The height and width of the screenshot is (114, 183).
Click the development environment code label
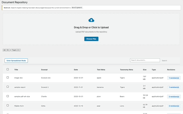tap(77, 8)
